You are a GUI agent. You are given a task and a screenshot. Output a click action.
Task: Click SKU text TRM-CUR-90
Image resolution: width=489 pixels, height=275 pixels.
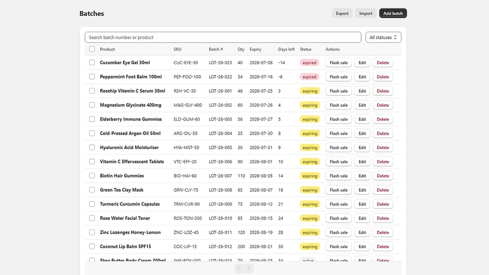[x=187, y=204]
